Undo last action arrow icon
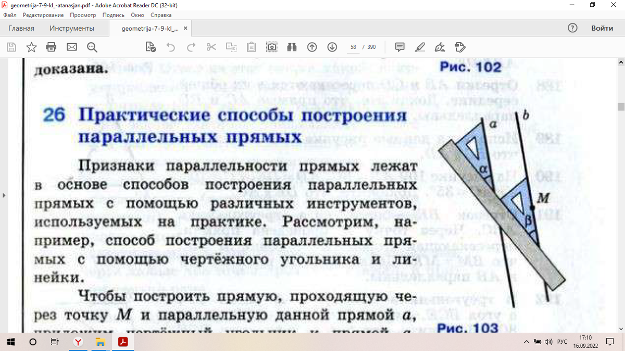 [171, 47]
